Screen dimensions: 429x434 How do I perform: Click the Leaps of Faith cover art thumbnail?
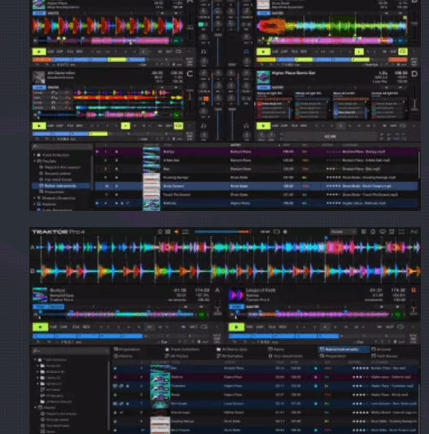pyautogui.click(x=235, y=295)
